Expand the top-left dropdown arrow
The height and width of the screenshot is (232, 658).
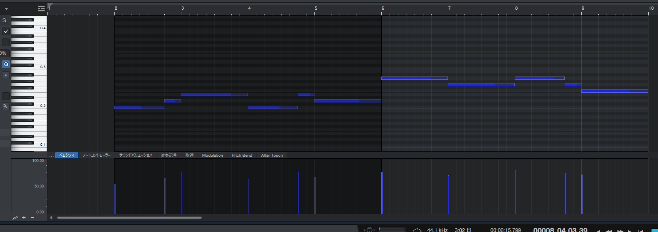point(6,9)
